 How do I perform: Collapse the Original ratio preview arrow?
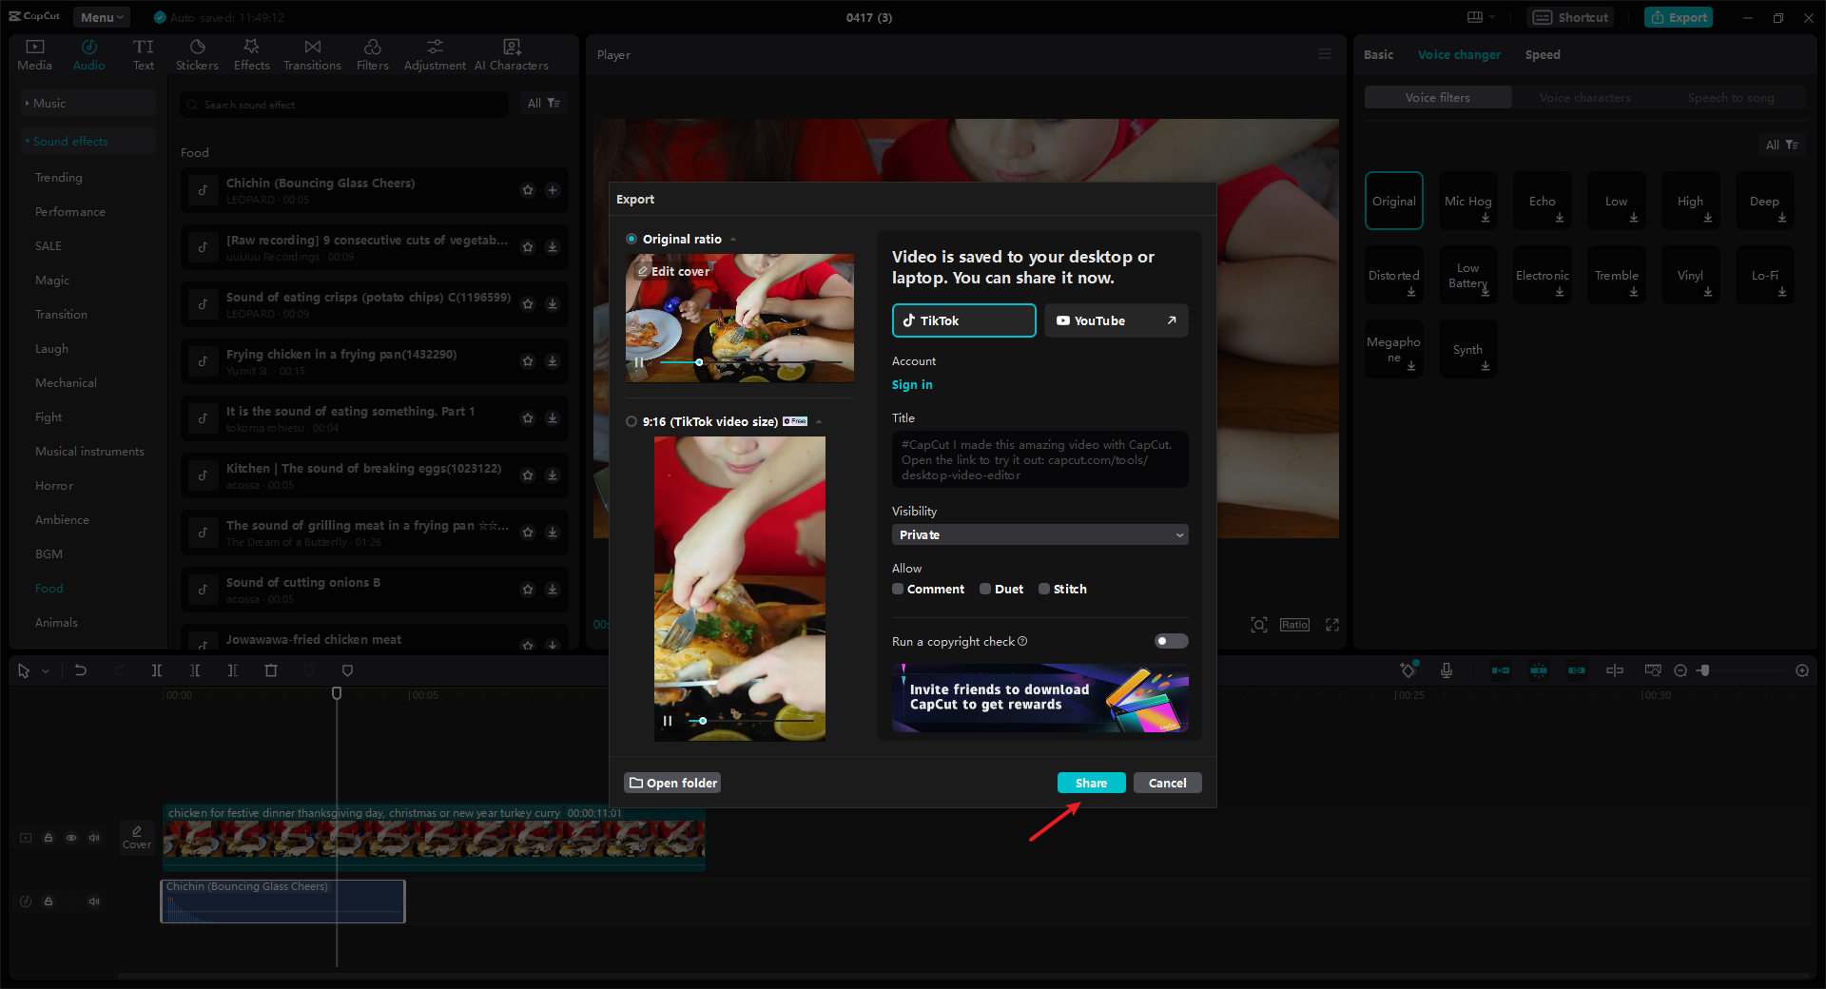click(733, 240)
